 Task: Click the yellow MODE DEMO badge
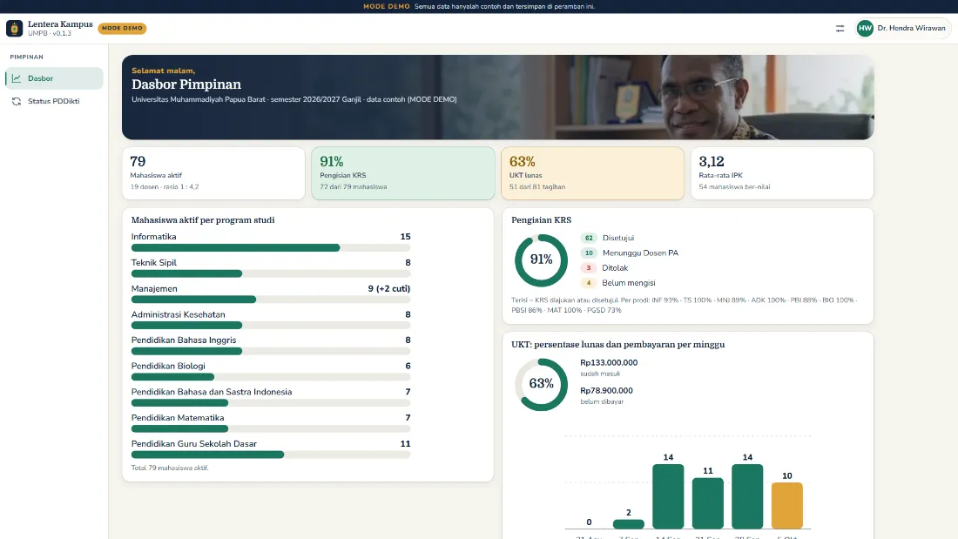122,28
